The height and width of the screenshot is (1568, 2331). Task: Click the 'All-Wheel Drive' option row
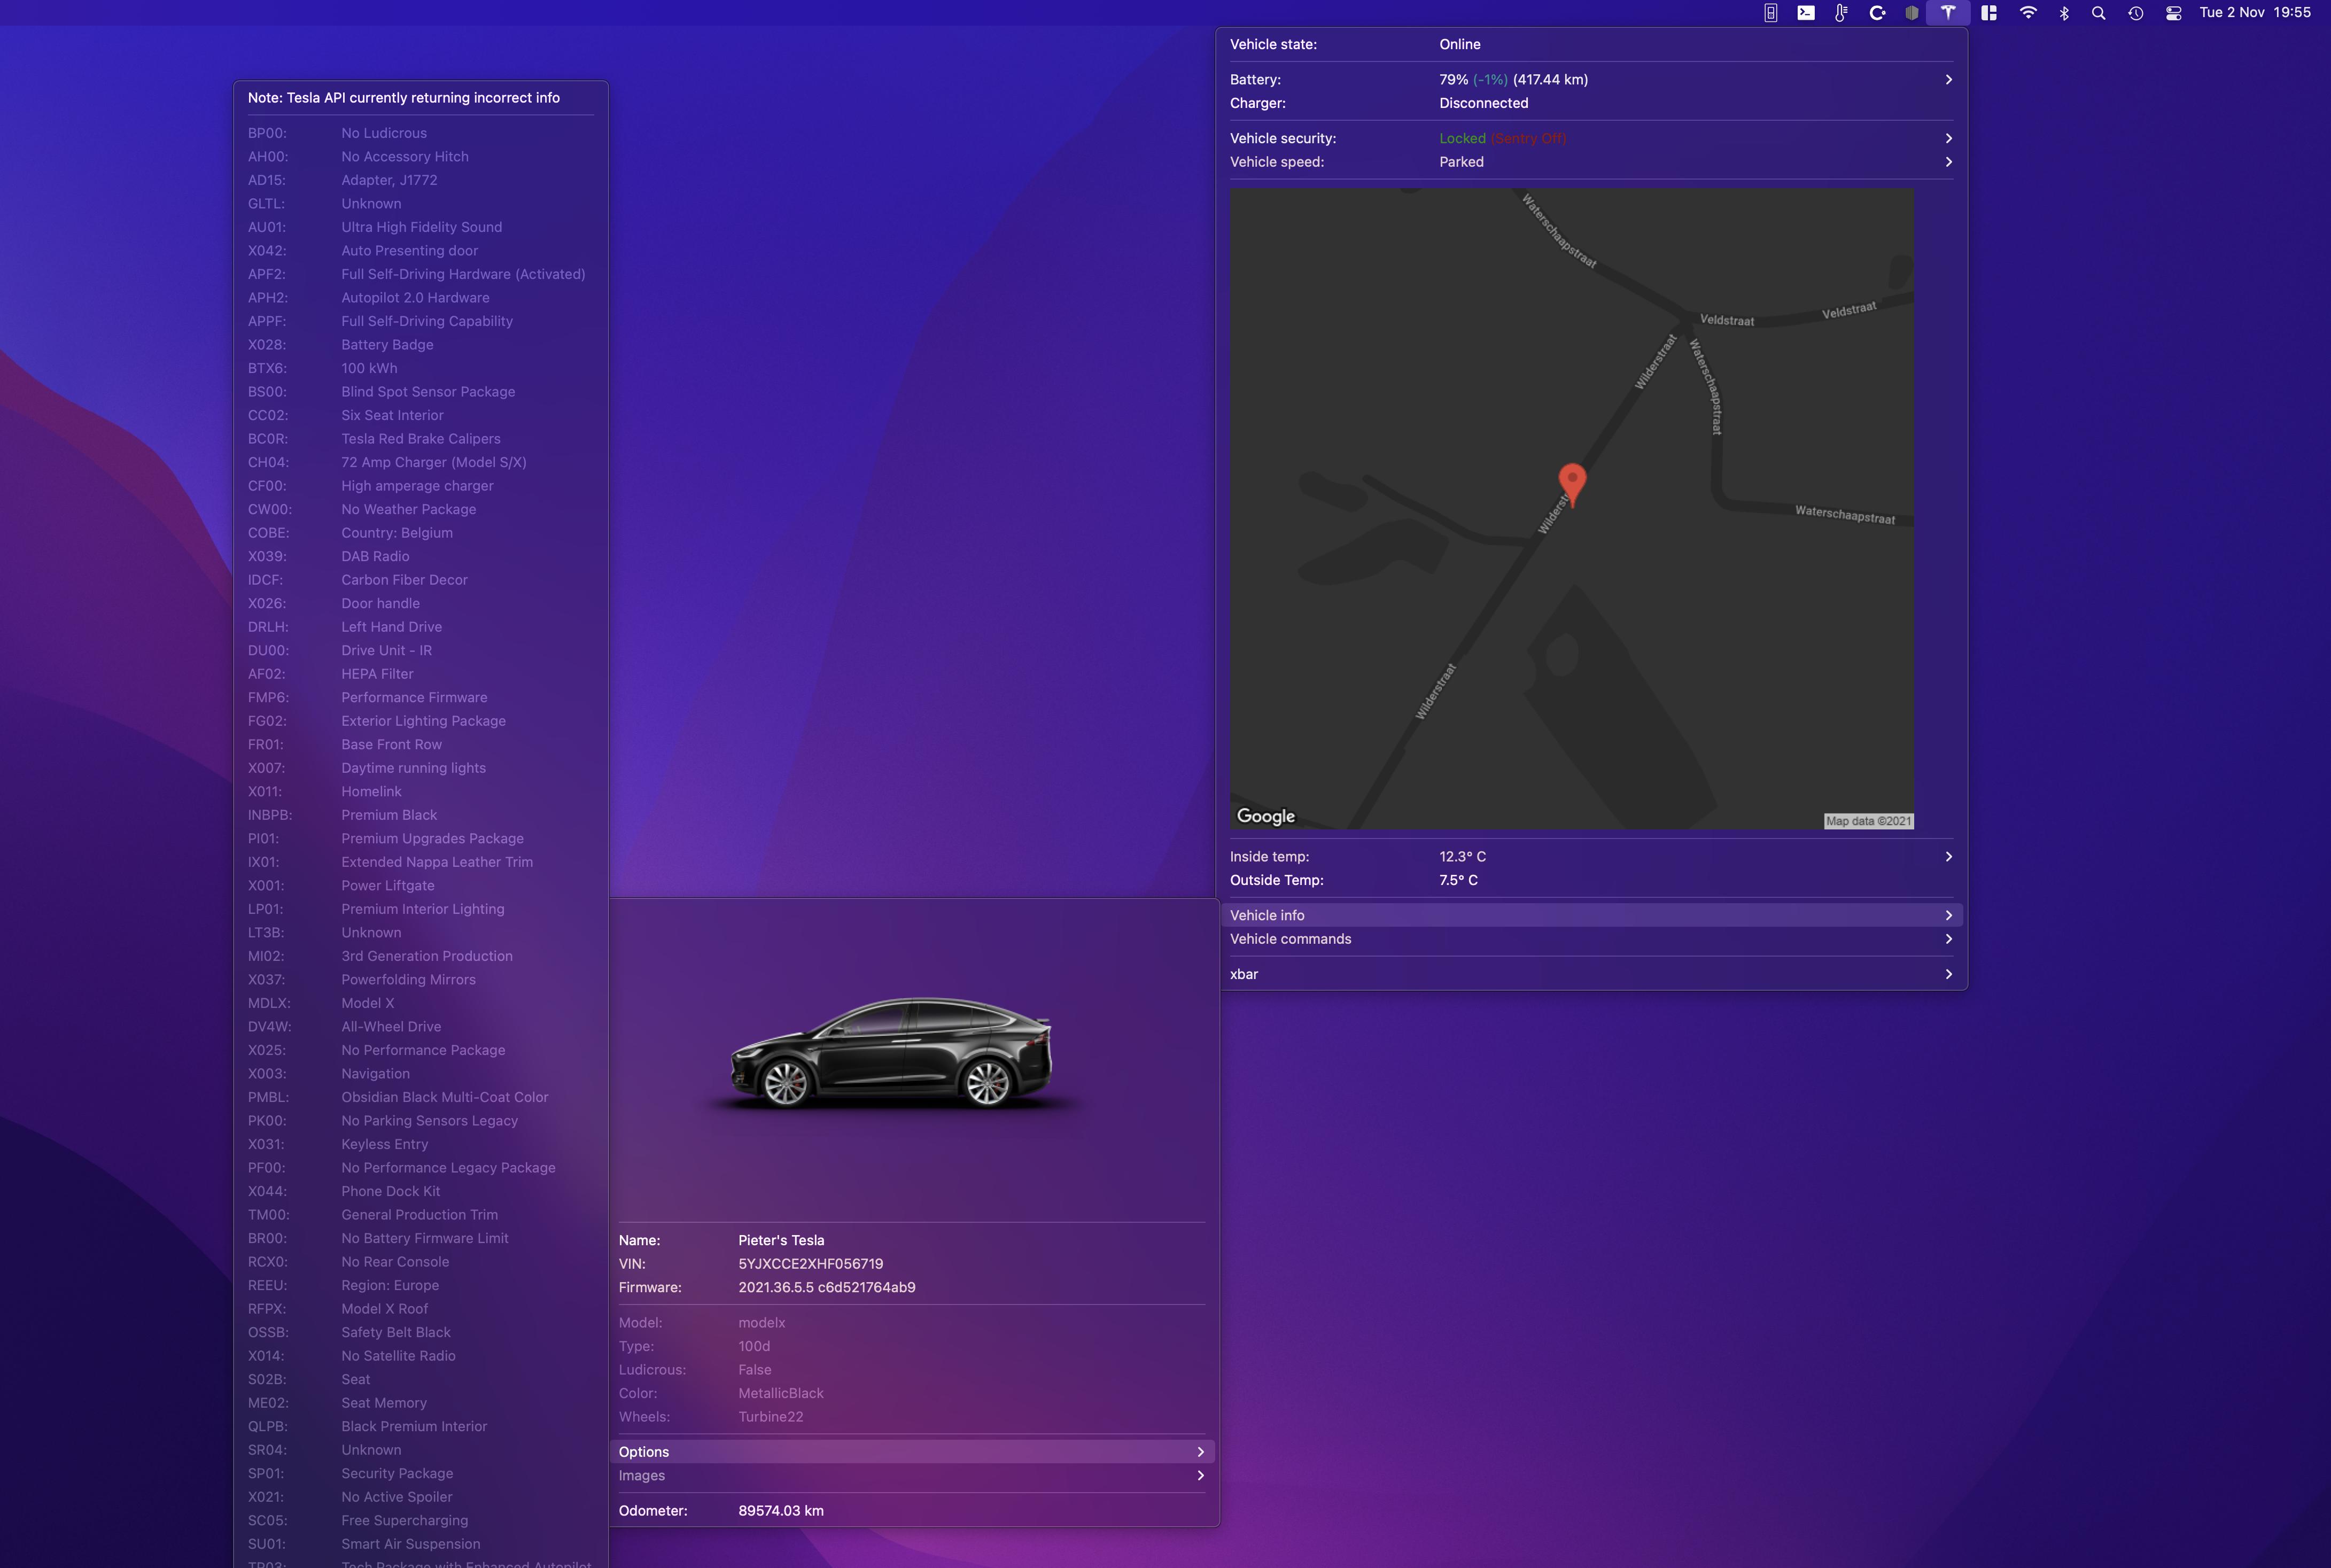click(x=421, y=1027)
